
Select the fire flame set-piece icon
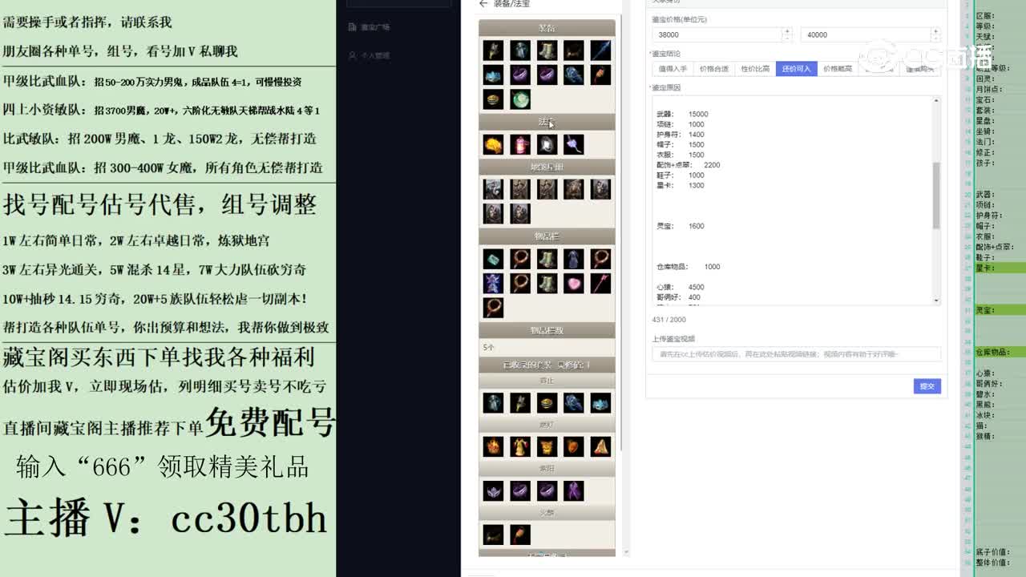(x=493, y=446)
